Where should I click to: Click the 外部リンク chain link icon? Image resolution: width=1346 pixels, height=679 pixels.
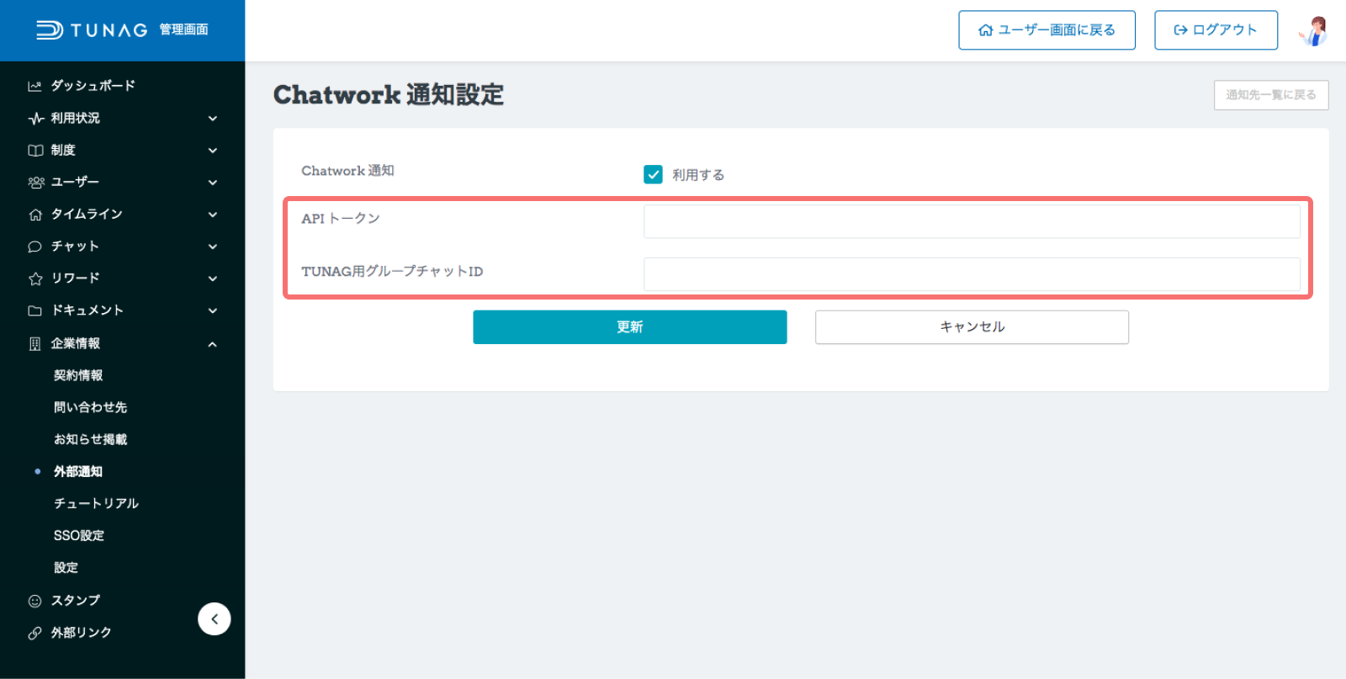(x=34, y=633)
